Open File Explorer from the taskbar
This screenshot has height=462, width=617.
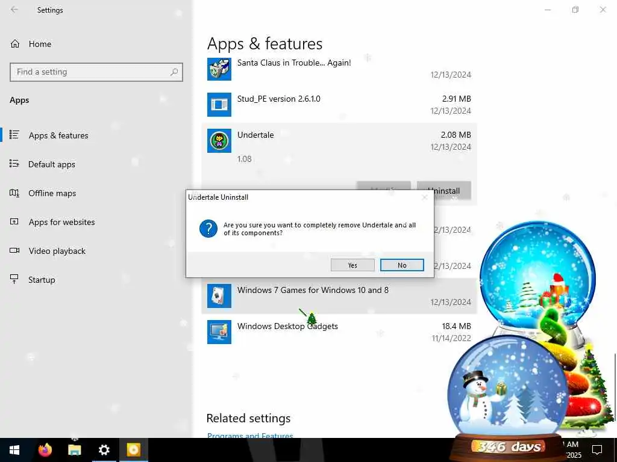[74, 450]
